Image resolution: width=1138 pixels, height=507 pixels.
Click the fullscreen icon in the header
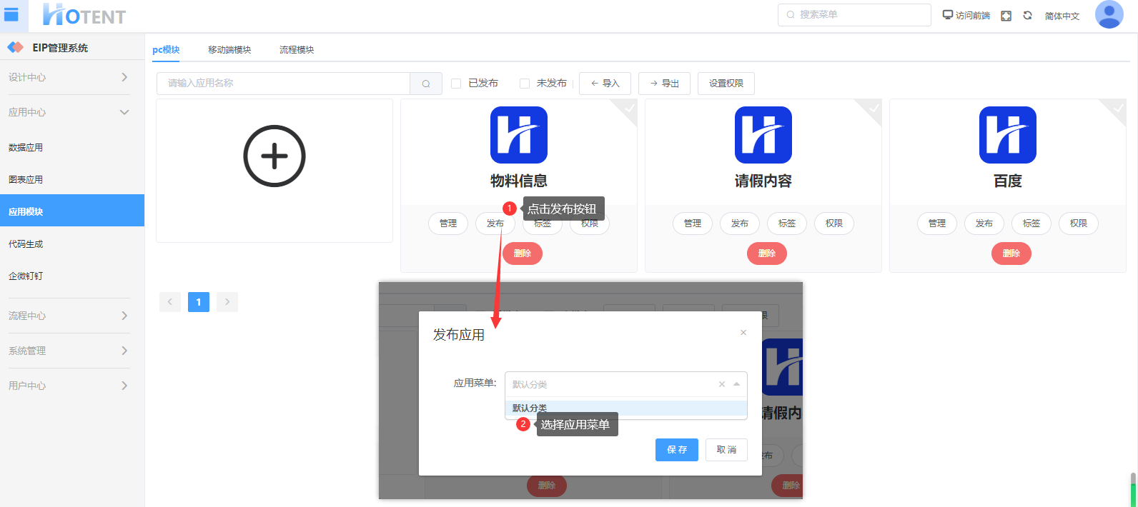pos(1006,16)
